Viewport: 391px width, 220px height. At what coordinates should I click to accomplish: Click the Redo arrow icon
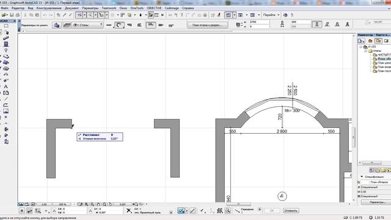(51, 15)
